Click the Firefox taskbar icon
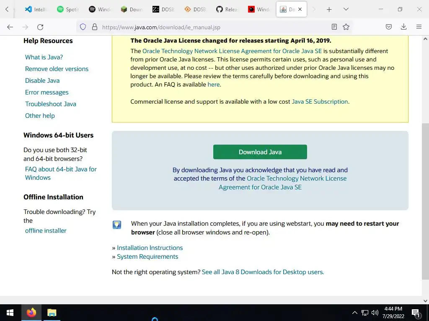Viewport: 429px width, 321px height. coord(31,313)
